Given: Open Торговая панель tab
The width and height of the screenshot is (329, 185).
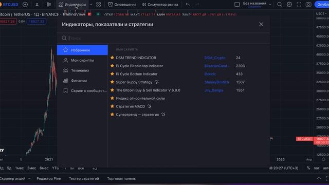Looking at the screenshot, I should (121, 179).
